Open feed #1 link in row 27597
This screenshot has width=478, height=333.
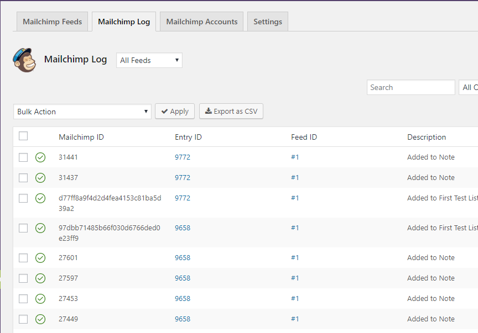coord(295,278)
